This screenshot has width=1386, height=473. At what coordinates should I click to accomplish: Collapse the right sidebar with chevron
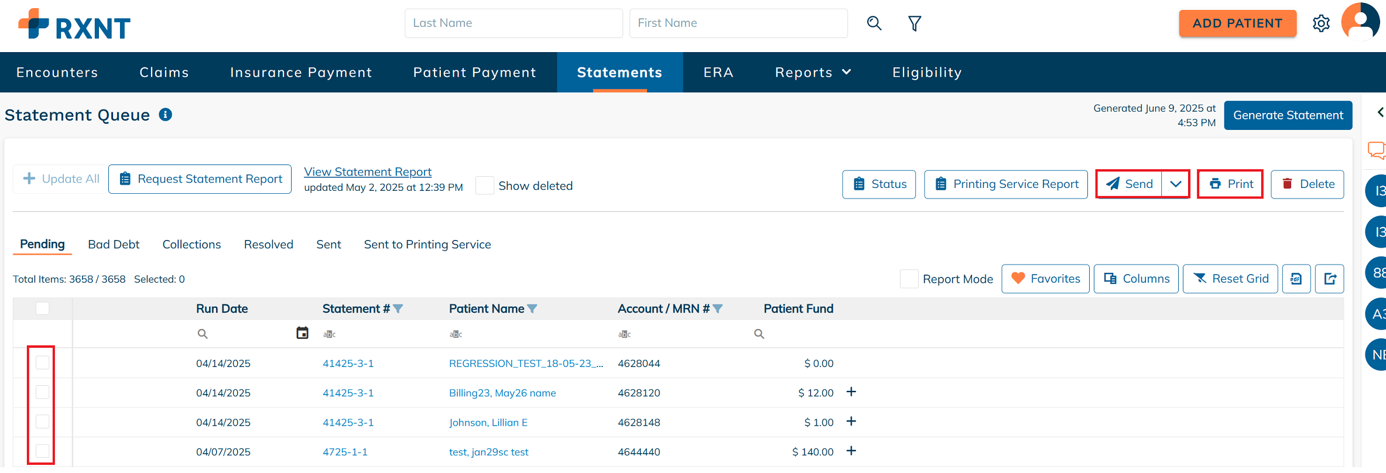1380,112
